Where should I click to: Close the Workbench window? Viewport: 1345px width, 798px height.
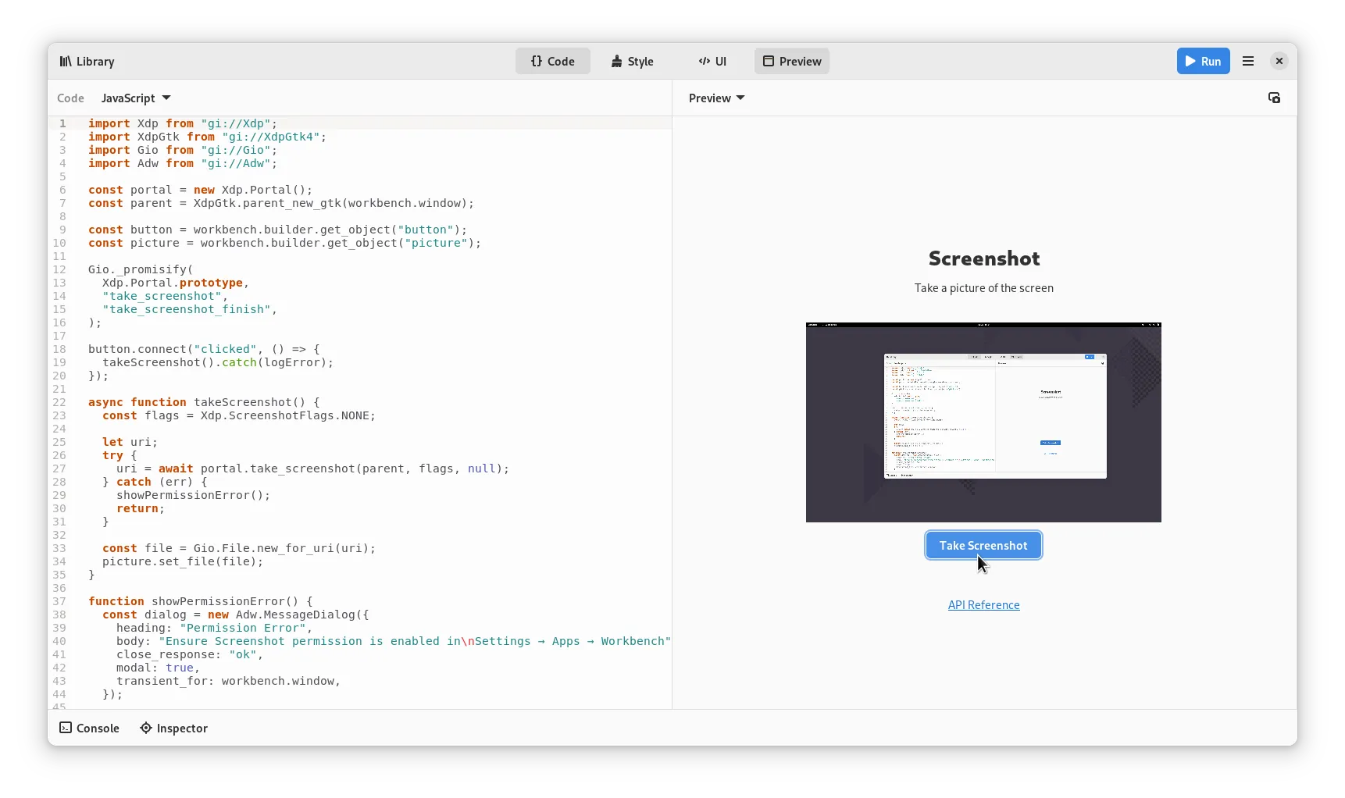tap(1279, 61)
